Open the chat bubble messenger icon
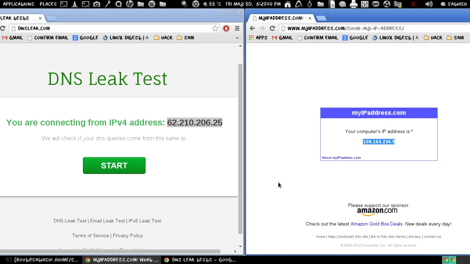This screenshot has width=470, height=264. coord(343,4)
